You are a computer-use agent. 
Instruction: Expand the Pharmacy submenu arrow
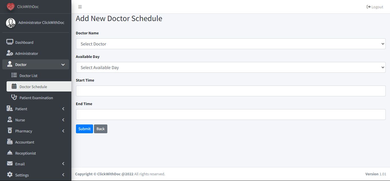click(63, 131)
